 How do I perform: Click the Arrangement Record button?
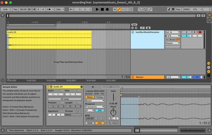click(107, 9)
